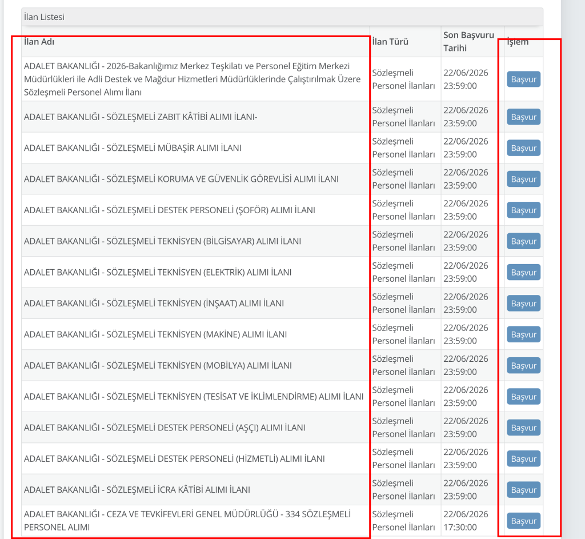The height and width of the screenshot is (539, 585).
Task: Click Başvur for MÜBAŞİR ALIMI İLANI
Action: click(523, 148)
